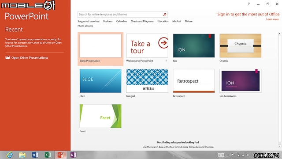282x159 pixels.
Task: Search suggested category Nature
Action: 189,21
